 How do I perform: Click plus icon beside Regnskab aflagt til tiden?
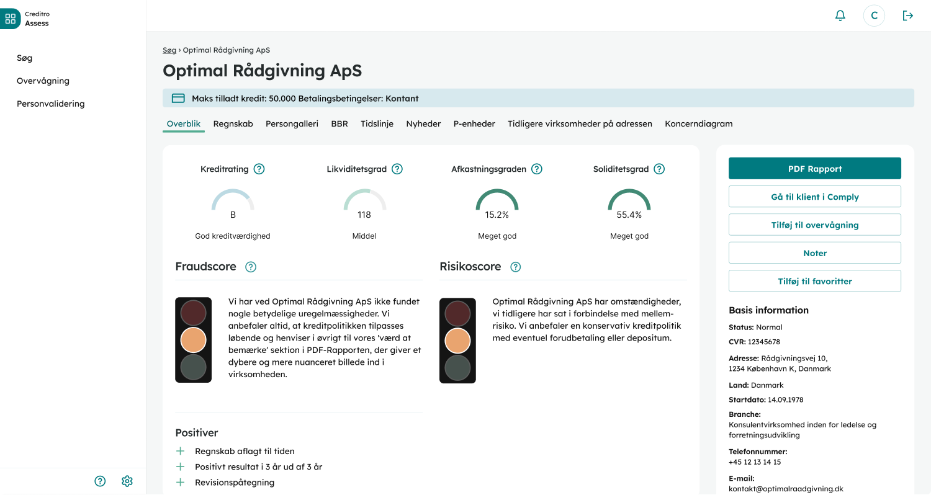tap(181, 451)
